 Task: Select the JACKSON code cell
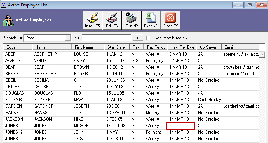14,119
